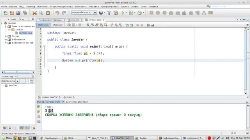This screenshot has height=140, width=250.
Task: Click the Cut scissors icon
Action: (x=34, y=13)
